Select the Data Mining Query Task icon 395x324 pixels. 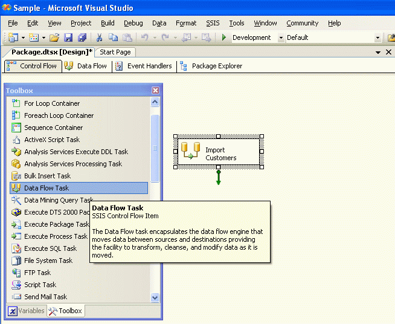tap(16, 200)
